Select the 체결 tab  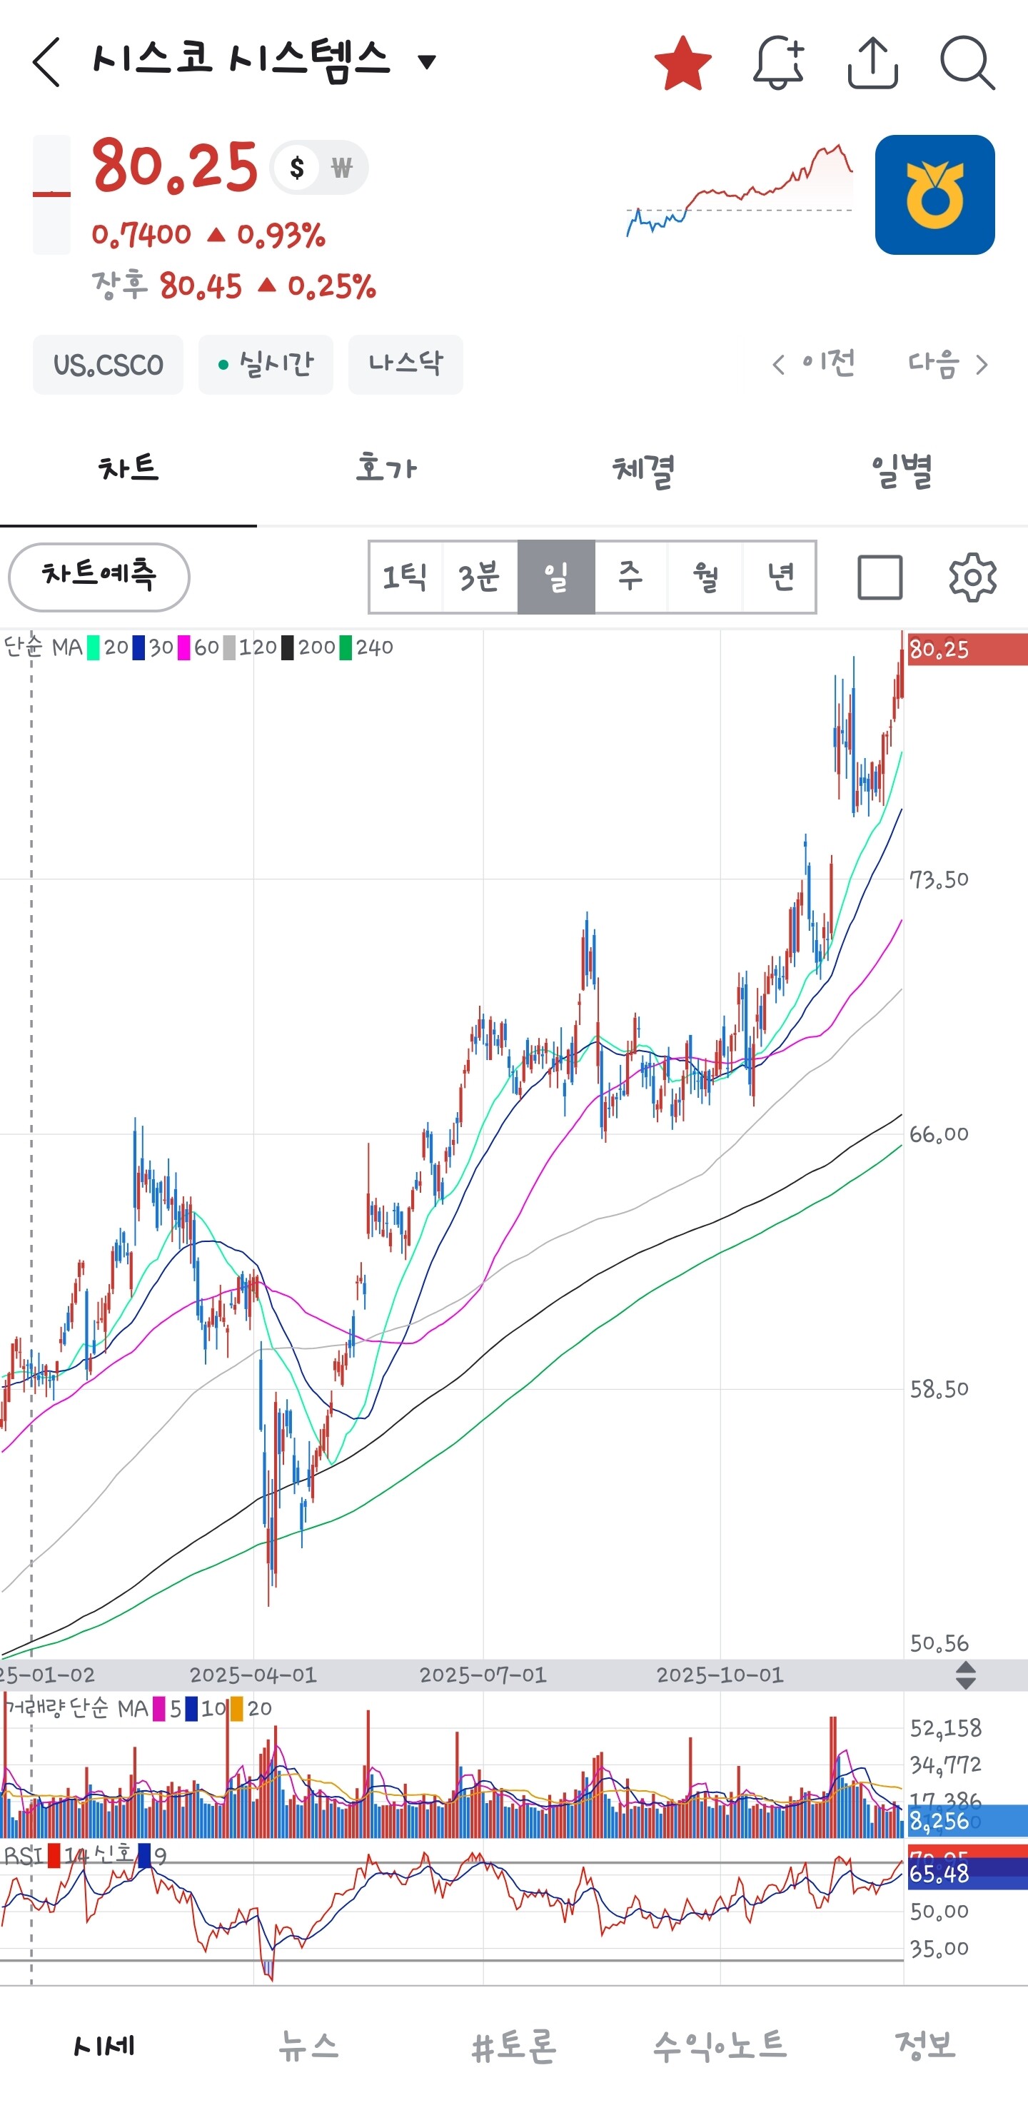pyautogui.click(x=643, y=468)
